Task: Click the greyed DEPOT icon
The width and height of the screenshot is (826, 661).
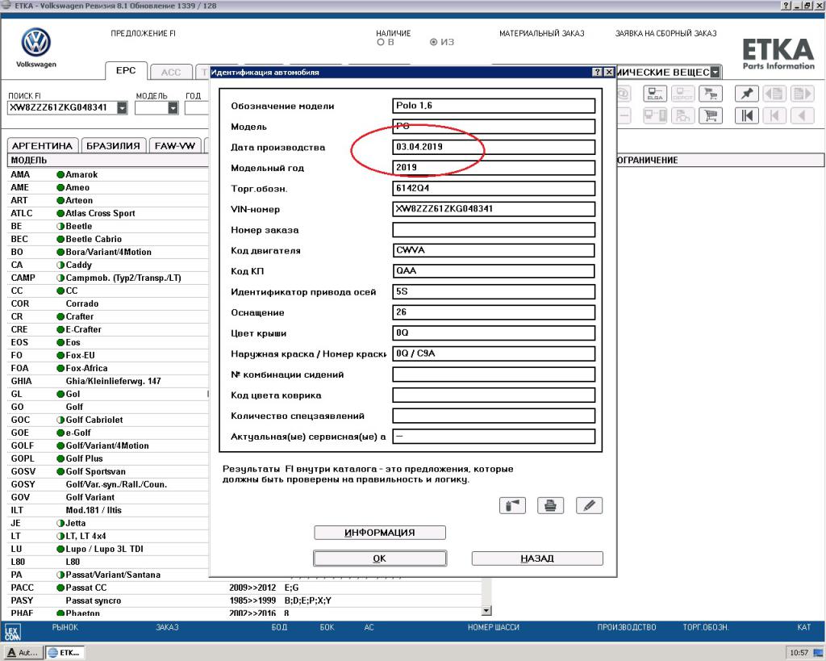Action: coord(682,94)
